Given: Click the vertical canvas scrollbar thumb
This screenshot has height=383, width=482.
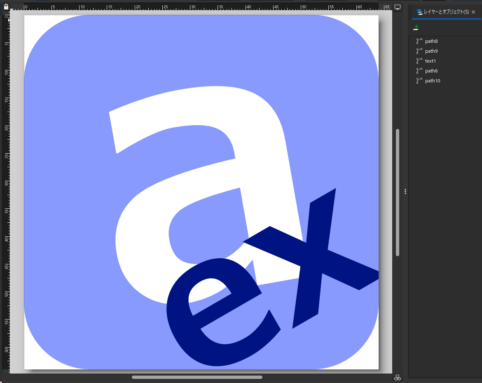Looking at the screenshot, I should 398,192.
